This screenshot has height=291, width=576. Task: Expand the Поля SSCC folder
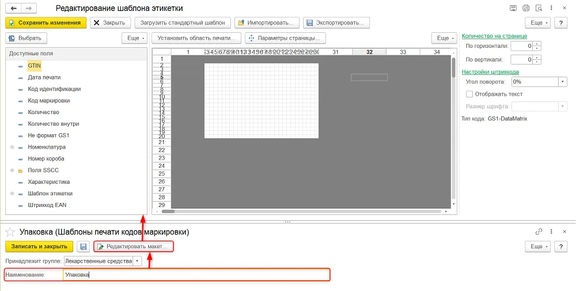(x=12, y=170)
